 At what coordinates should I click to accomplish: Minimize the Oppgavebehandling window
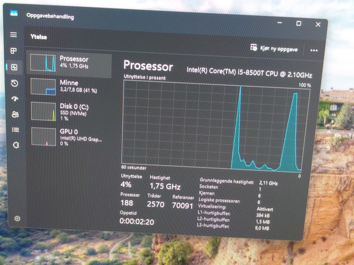point(280,22)
